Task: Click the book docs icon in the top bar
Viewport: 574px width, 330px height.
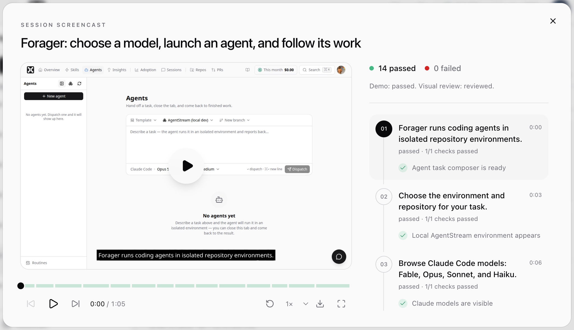Action: coord(248,70)
